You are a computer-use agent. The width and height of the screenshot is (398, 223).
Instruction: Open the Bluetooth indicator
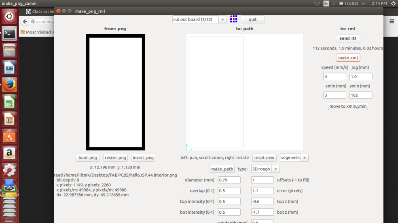pos(334,3)
